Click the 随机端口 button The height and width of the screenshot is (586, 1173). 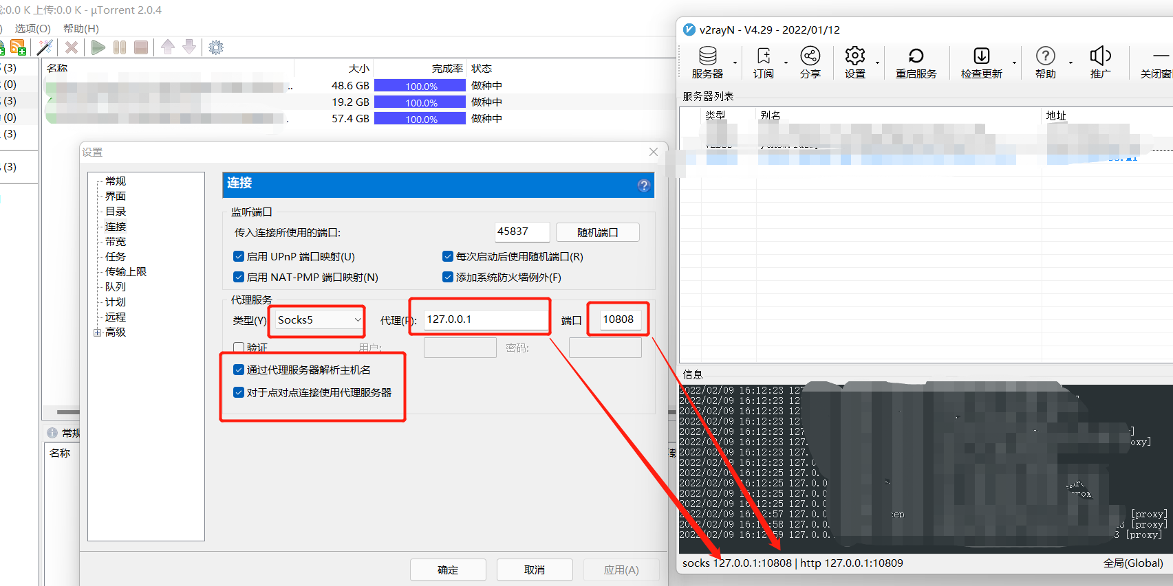coord(598,232)
